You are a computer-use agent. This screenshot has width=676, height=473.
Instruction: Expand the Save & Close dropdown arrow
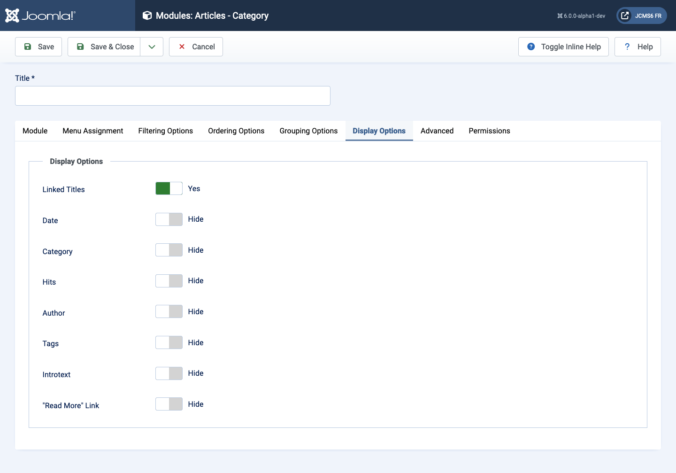[152, 47]
